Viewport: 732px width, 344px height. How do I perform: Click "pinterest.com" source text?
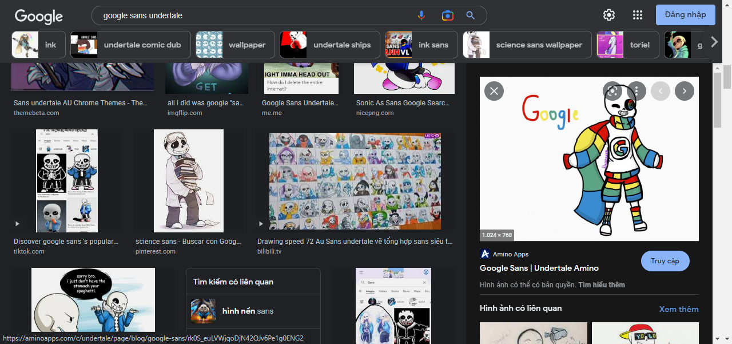[156, 251]
